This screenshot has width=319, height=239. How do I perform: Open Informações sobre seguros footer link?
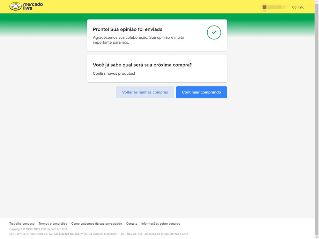160,224
